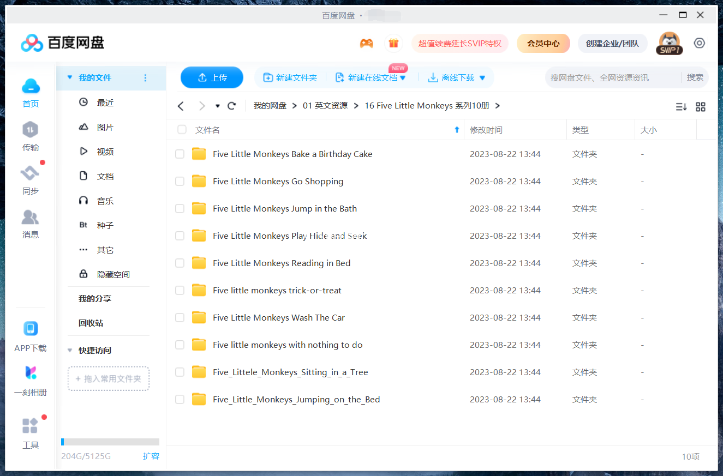This screenshot has height=476, width=723.
Task: Expand the 离线下载 dropdown menu
Action: (482, 77)
